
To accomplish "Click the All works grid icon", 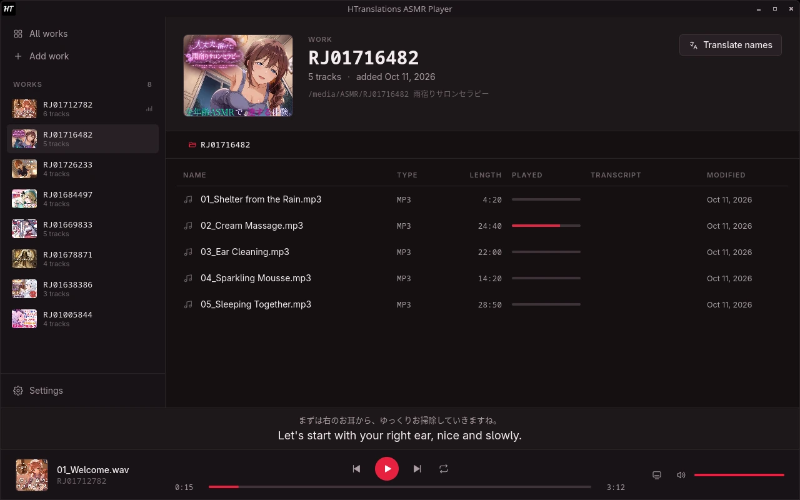I will coord(18,34).
